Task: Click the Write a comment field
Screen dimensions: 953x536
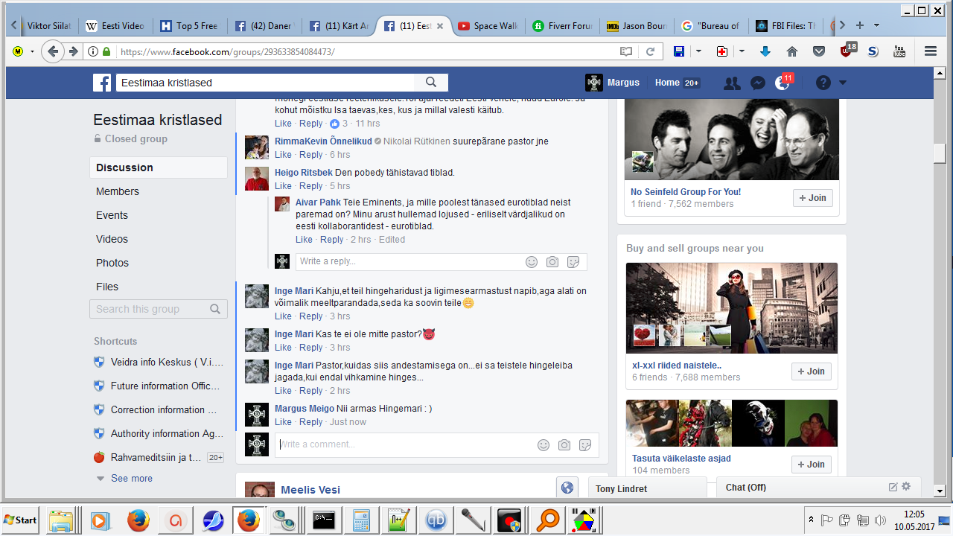Action: coord(402,444)
